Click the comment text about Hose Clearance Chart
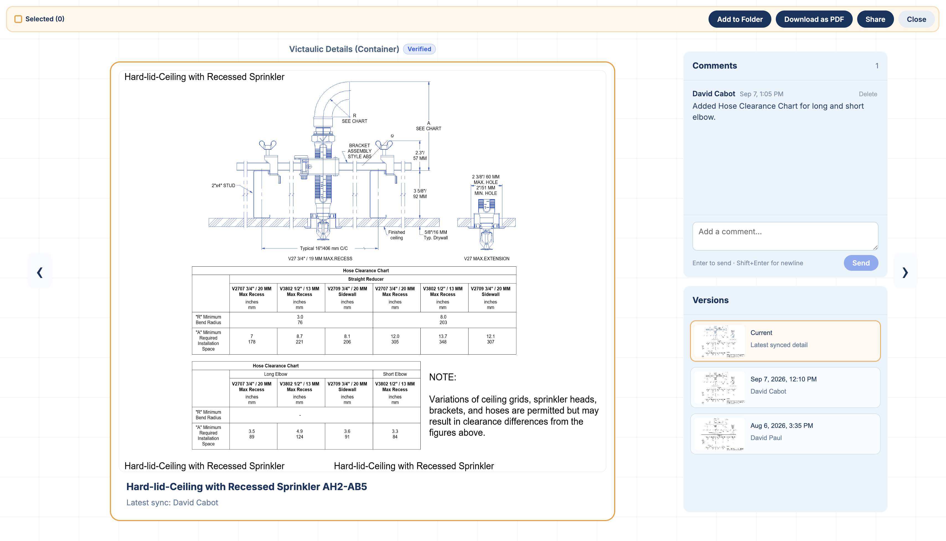 click(x=778, y=111)
